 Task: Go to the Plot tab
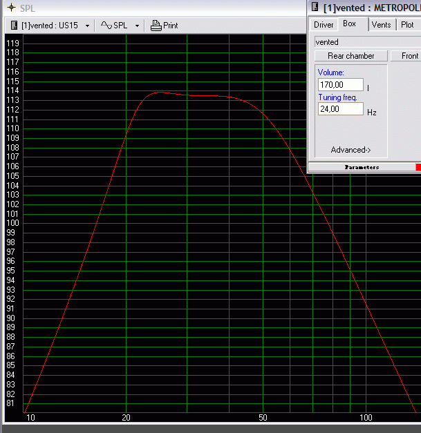coord(407,25)
